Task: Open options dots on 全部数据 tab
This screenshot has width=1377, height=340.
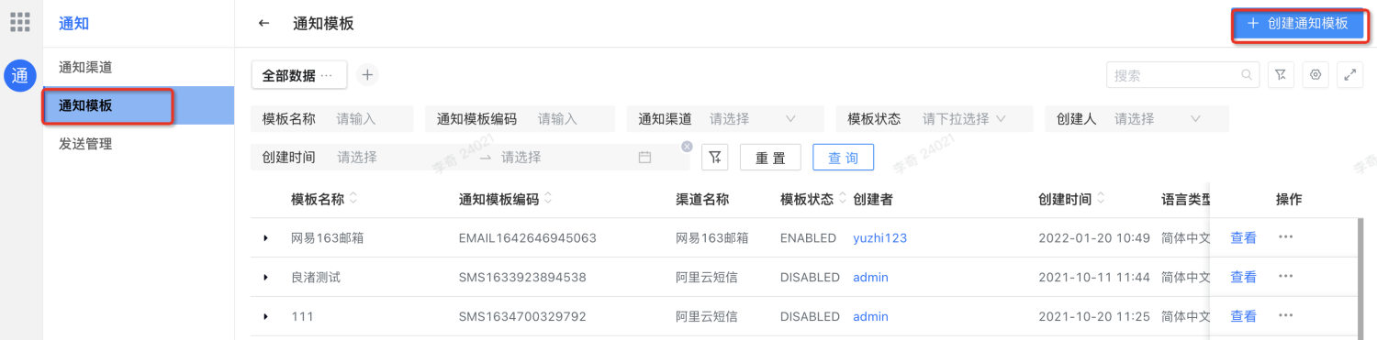Action: coord(326,75)
